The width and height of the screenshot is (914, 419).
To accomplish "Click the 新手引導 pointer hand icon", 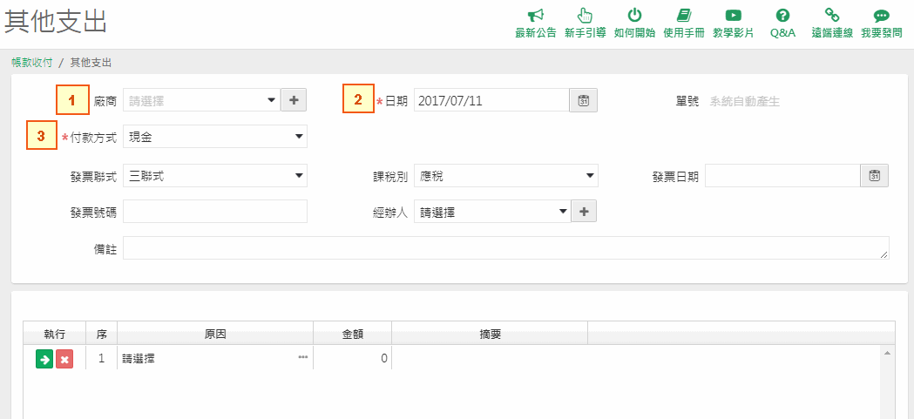I will click(x=585, y=15).
